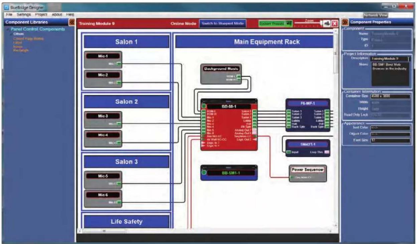Open the Settings menu
Screen dimensions: 417x244
23,15
